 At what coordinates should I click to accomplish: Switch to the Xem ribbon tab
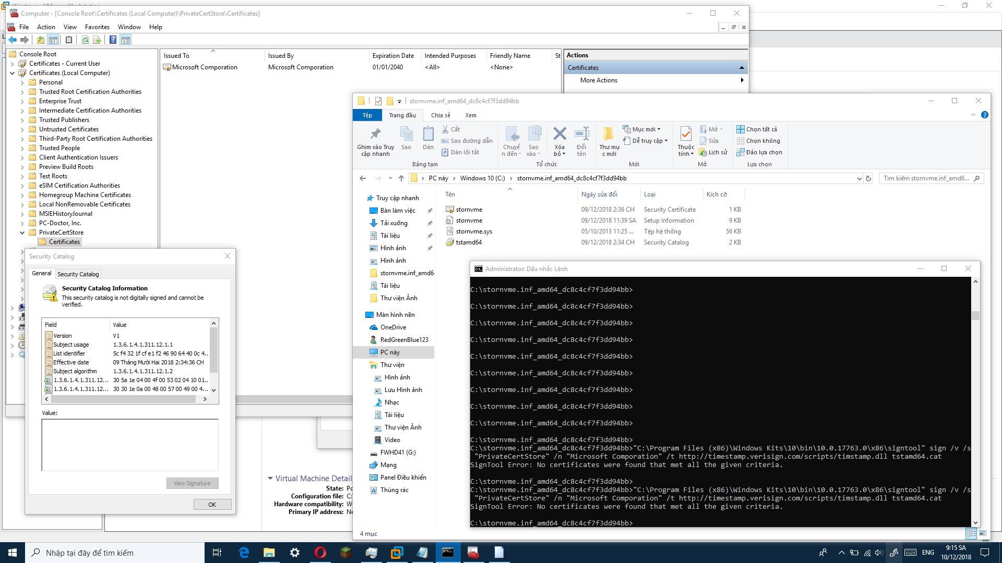coord(471,115)
